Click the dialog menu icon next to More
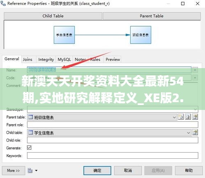 click(30, 171)
